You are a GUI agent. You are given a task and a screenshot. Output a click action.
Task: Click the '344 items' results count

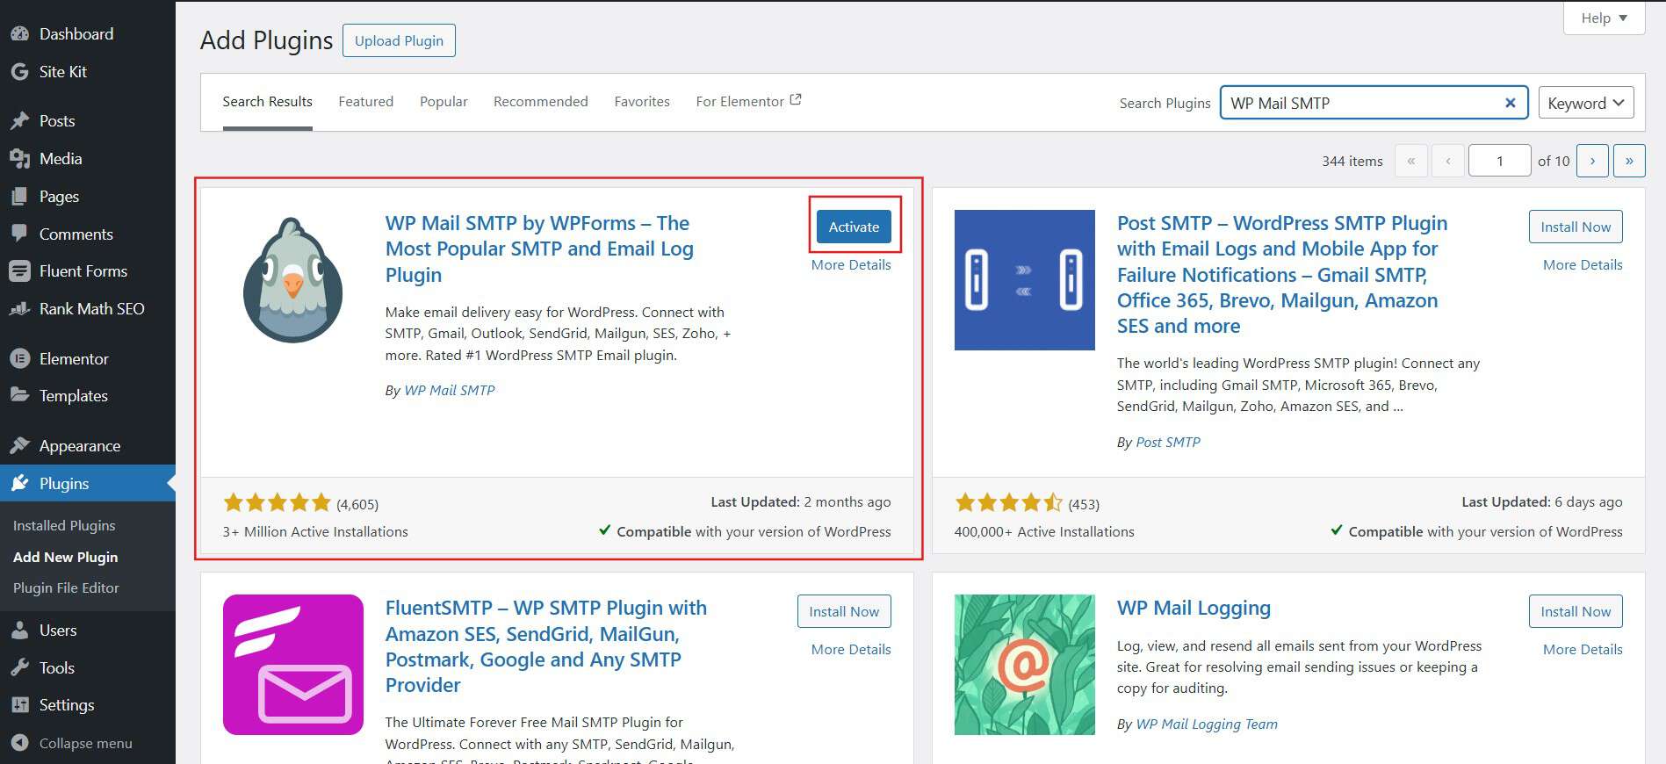(1352, 162)
